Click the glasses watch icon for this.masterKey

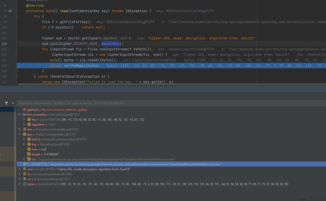coord(24,115)
